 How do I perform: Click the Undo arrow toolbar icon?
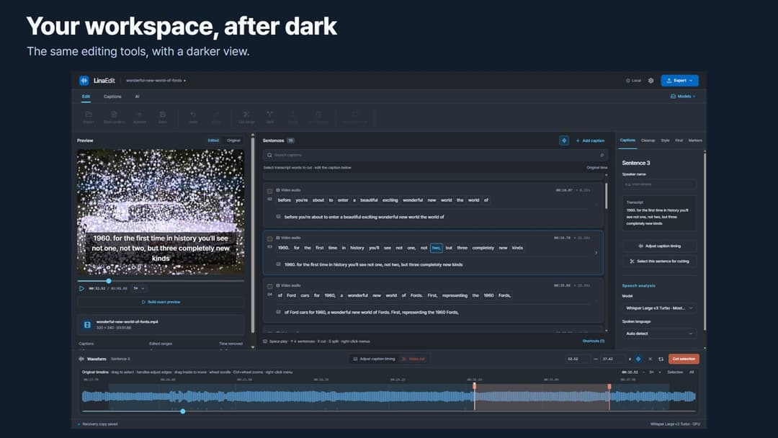point(193,115)
